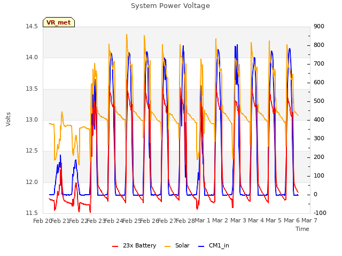This screenshot has width=342, height=256.
Task: Click the 12.5 left axis tick label
Action: click(32, 151)
